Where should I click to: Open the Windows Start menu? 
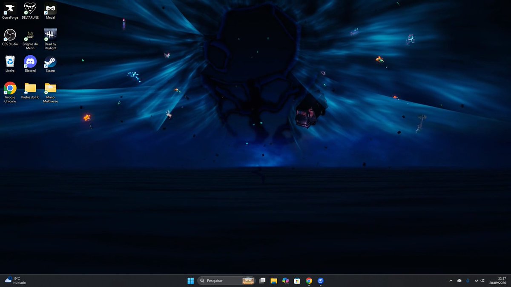click(190, 281)
